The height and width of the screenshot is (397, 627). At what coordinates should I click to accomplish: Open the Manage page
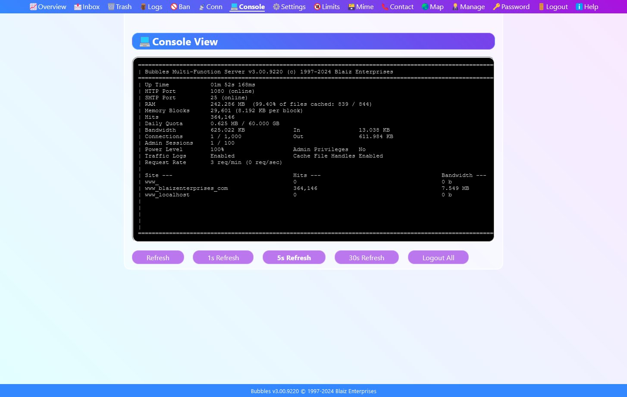468,7
